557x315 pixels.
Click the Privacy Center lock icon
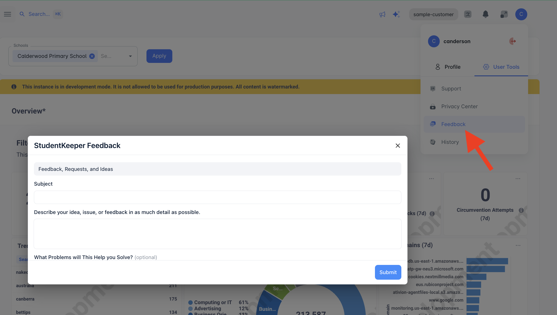click(433, 107)
